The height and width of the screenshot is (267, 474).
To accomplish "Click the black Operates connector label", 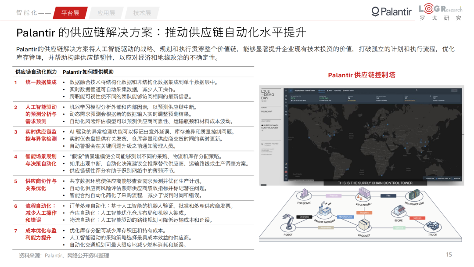I will 305,217.
